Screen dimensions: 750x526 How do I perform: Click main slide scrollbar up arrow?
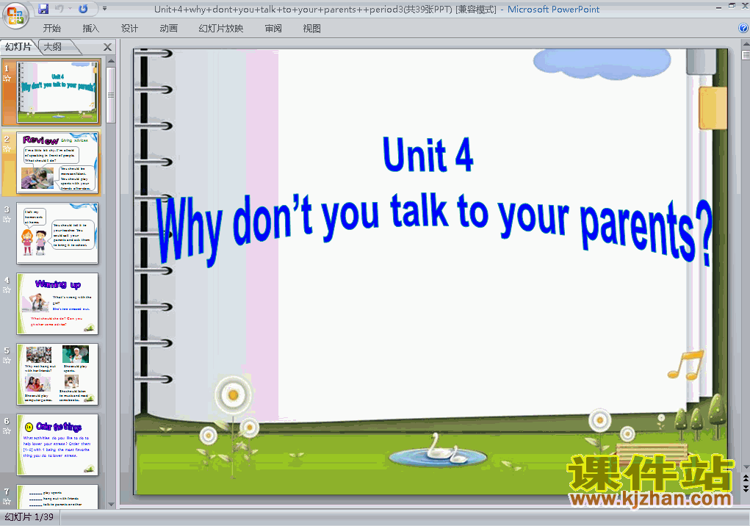(x=746, y=45)
